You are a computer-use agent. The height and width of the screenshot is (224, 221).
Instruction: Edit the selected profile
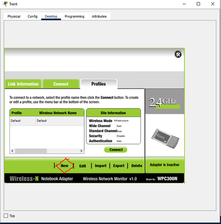coord(83,166)
